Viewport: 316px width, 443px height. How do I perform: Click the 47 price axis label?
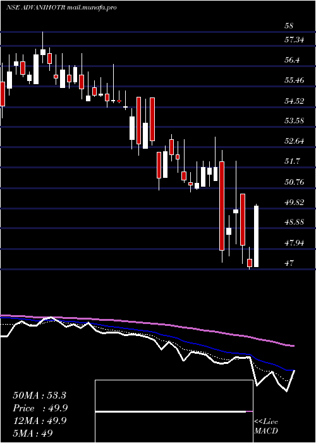click(289, 263)
